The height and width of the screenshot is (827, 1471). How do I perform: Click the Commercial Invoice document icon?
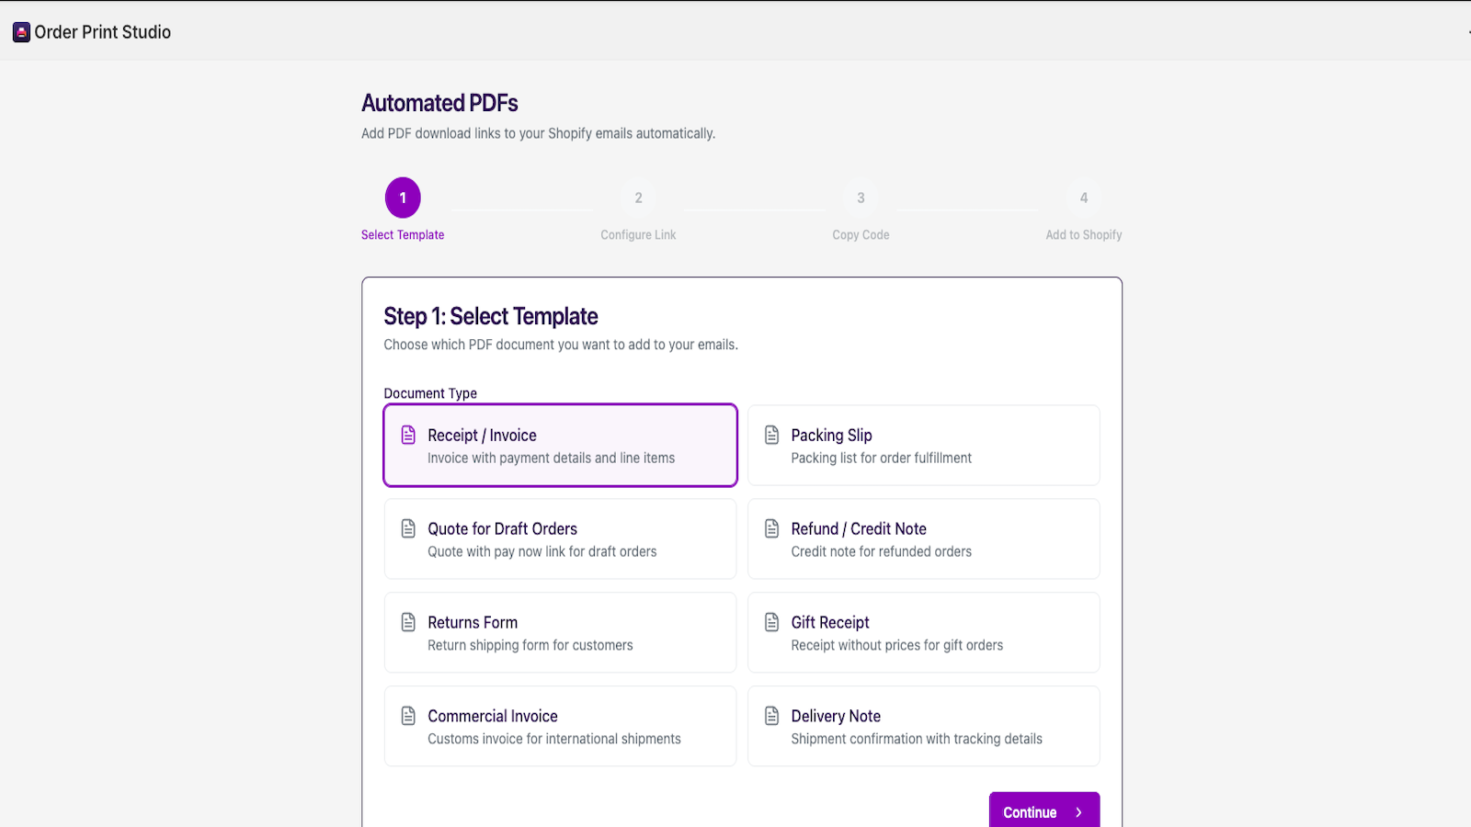(x=407, y=715)
